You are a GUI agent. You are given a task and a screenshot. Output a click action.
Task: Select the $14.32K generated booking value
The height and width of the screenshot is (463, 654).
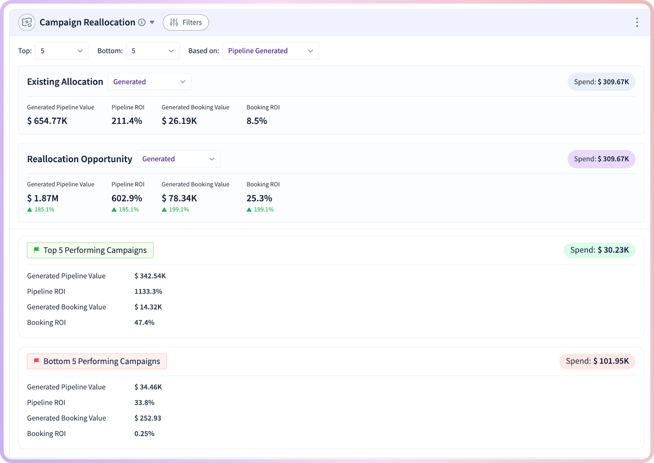(x=148, y=307)
